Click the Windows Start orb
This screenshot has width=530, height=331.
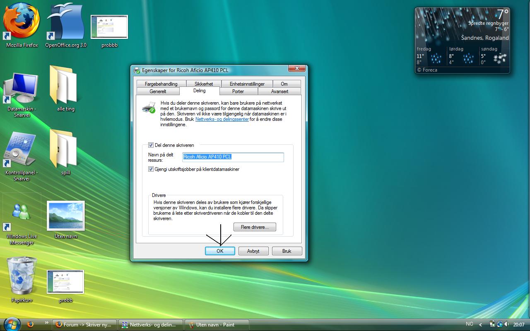(x=11, y=324)
